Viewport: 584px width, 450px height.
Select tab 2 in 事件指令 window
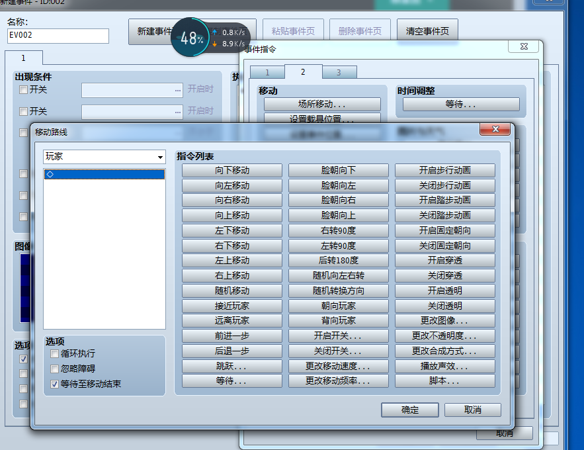[303, 71]
